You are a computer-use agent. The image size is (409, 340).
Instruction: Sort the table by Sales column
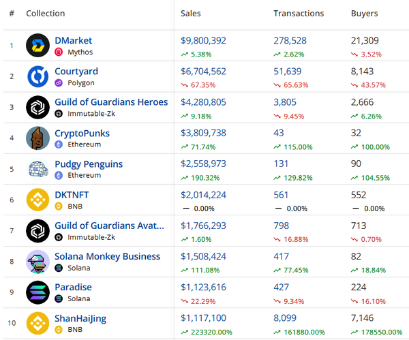click(x=191, y=14)
